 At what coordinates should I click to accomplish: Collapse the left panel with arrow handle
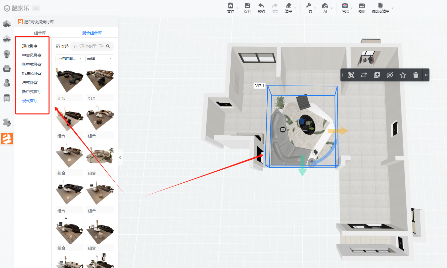(x=120, y=157)
